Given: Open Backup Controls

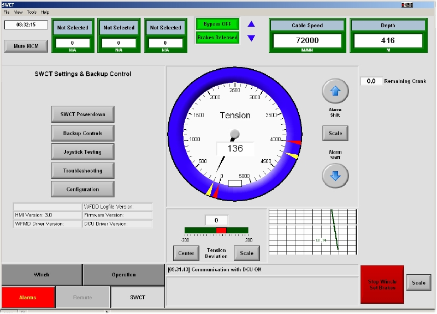Looking at the screenshot, I should tap(83, 133).
